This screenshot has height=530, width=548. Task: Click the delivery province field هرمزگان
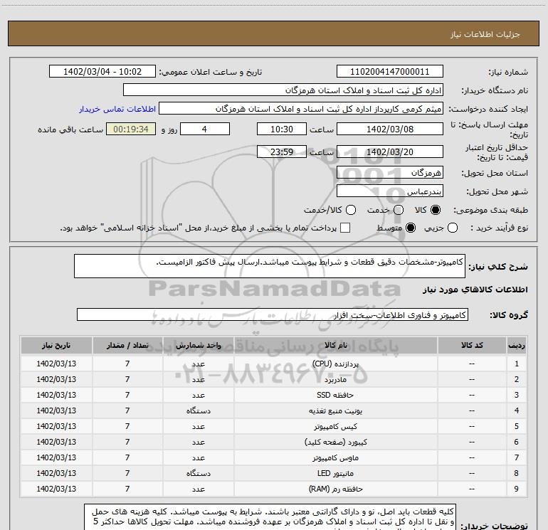(x=390, y=172)
